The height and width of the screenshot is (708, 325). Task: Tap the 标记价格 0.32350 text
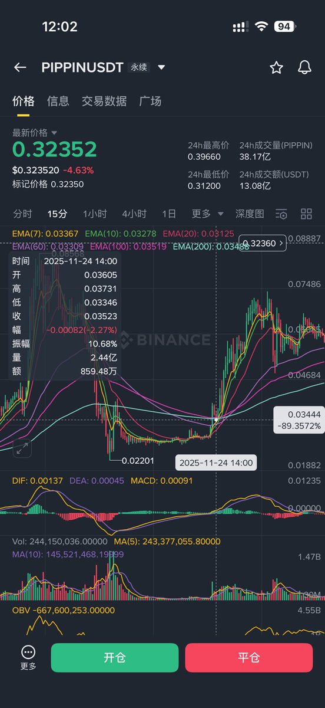48,184
